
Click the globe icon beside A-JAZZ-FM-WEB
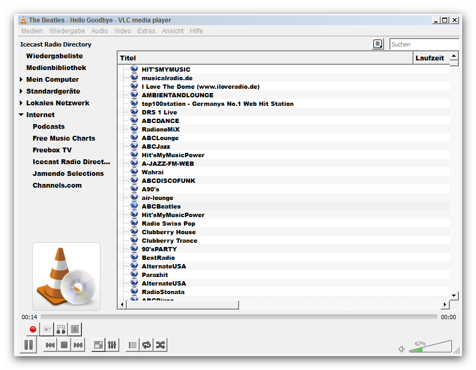(x=134, y=163)
